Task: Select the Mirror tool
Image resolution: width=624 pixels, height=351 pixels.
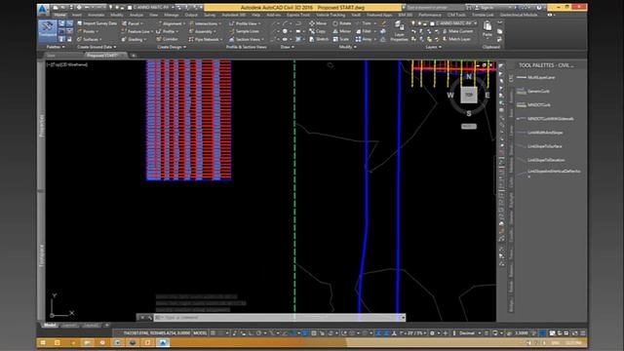Action: click(342, 31)
